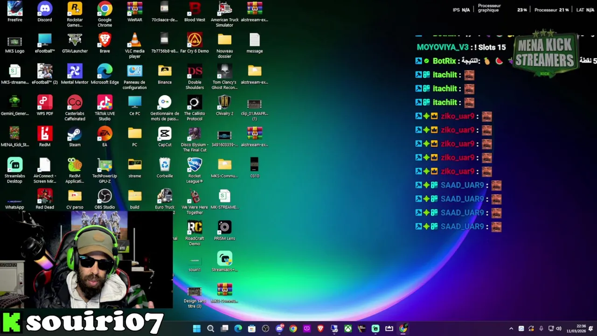
Task: Open the Corbeille recycle bin
Action: [165, 168]
